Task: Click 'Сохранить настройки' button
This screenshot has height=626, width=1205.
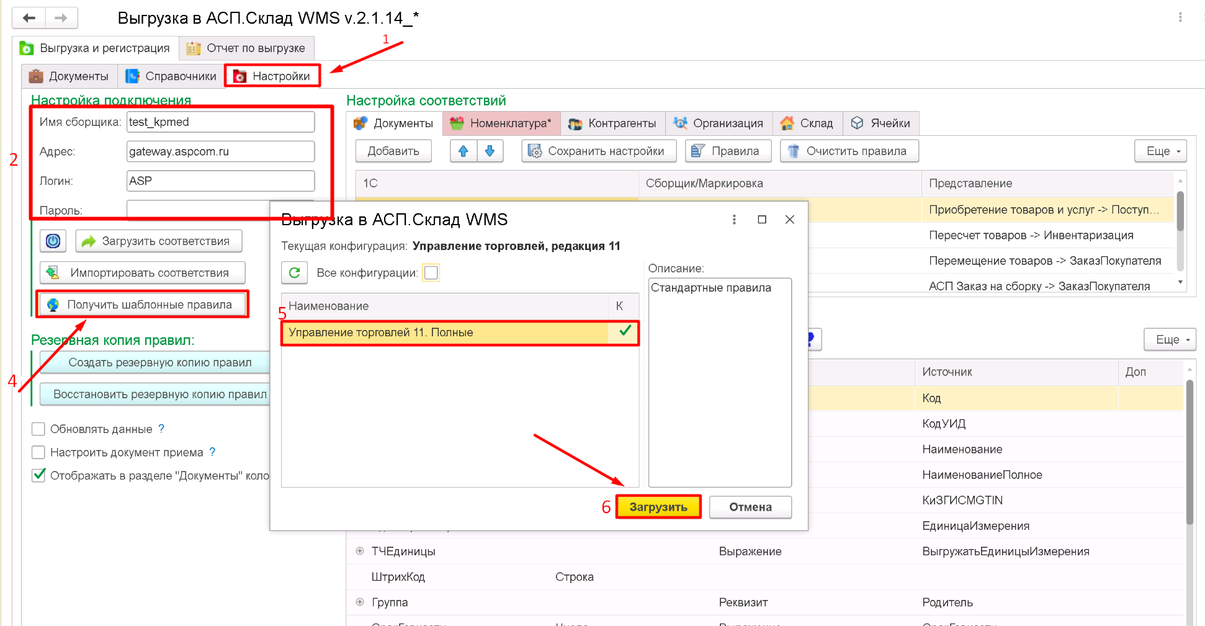Action: [599, 151]
